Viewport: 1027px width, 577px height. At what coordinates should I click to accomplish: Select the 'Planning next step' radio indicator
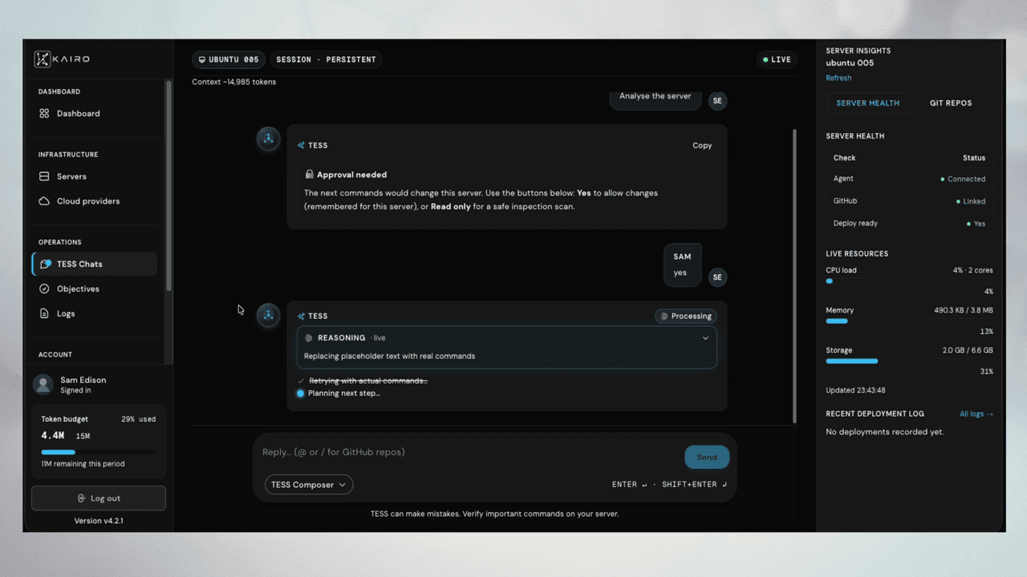point(300,393)
